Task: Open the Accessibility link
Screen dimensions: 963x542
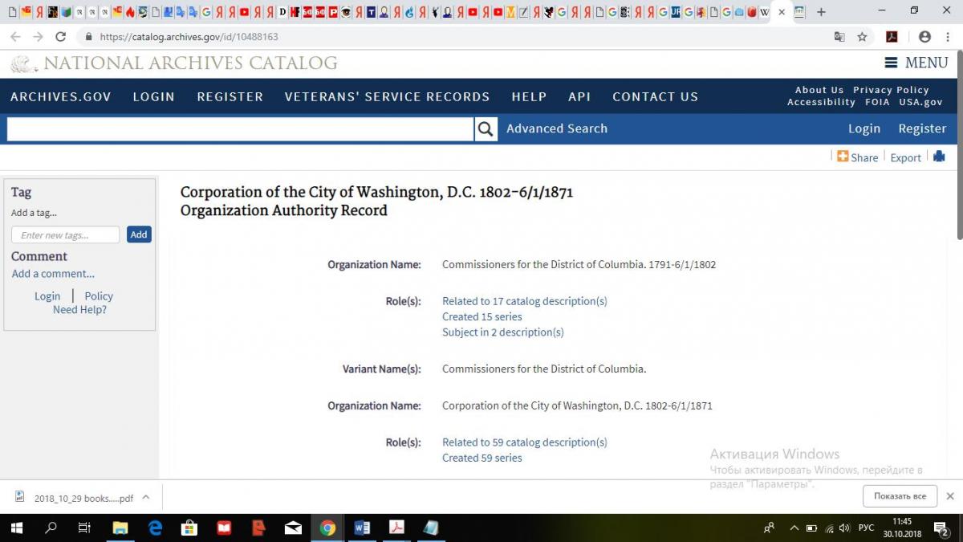Action: point(821,102)
